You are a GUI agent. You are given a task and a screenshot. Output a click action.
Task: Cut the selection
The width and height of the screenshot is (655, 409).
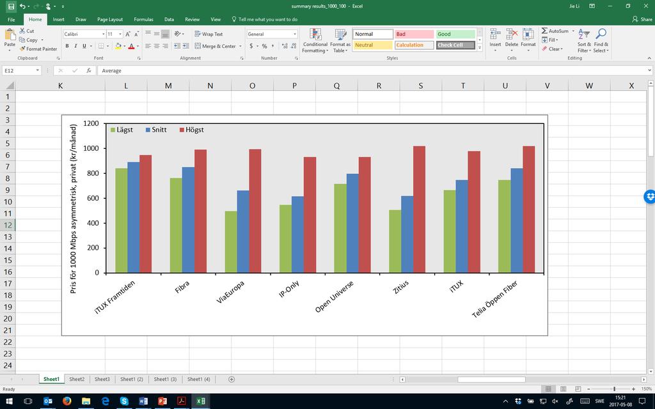coord(27,31)
